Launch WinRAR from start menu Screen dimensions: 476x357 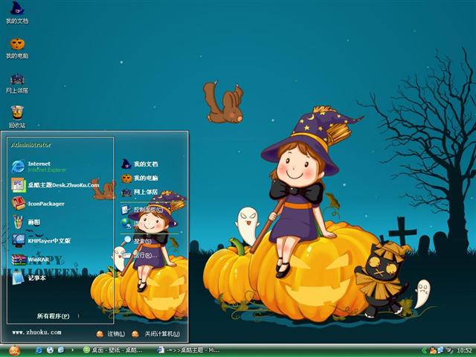30,260
